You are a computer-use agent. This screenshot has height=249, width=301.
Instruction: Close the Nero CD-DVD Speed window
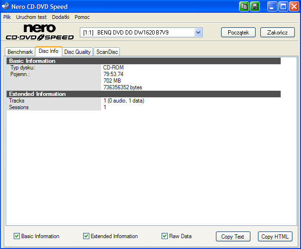pos(294,7)
